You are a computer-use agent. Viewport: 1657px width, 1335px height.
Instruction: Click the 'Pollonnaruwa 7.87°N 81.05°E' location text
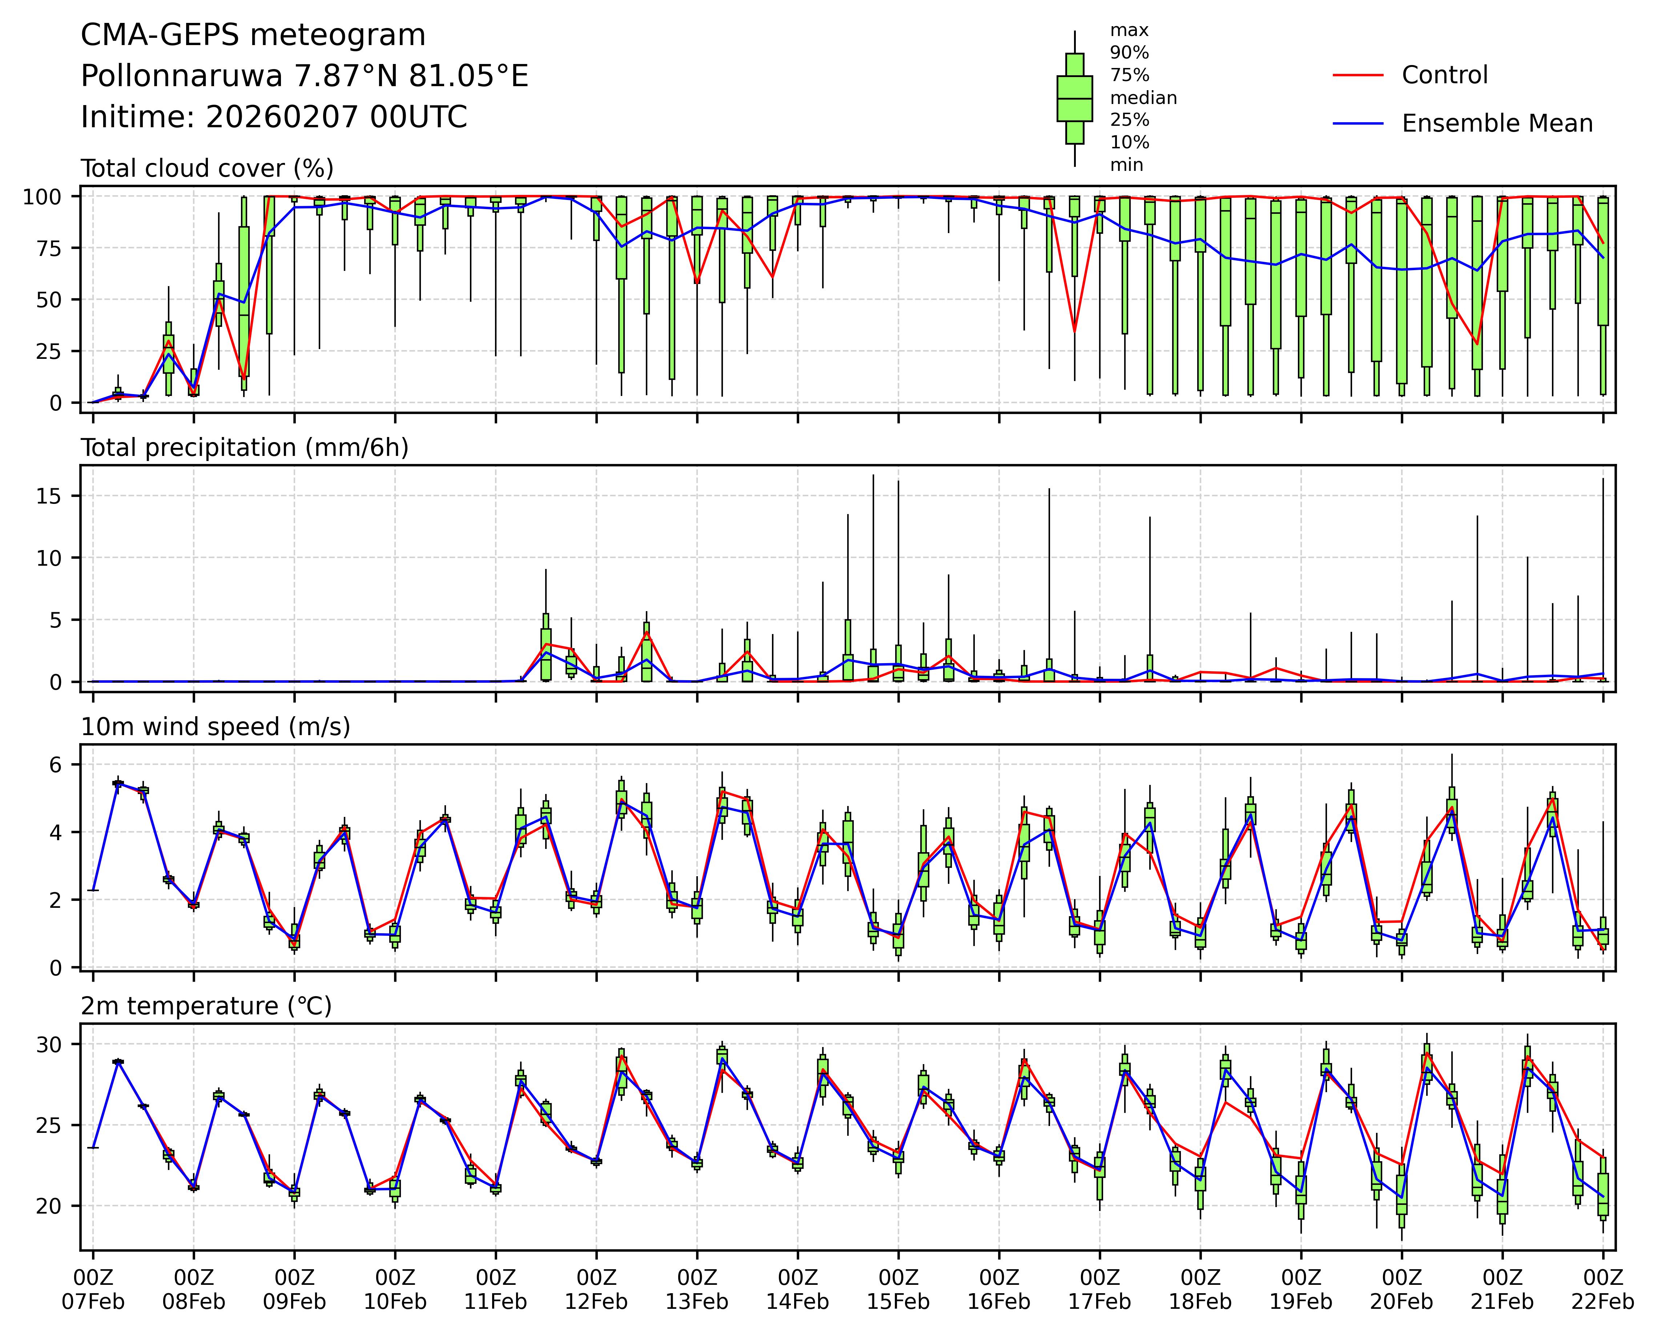point(305,76)
